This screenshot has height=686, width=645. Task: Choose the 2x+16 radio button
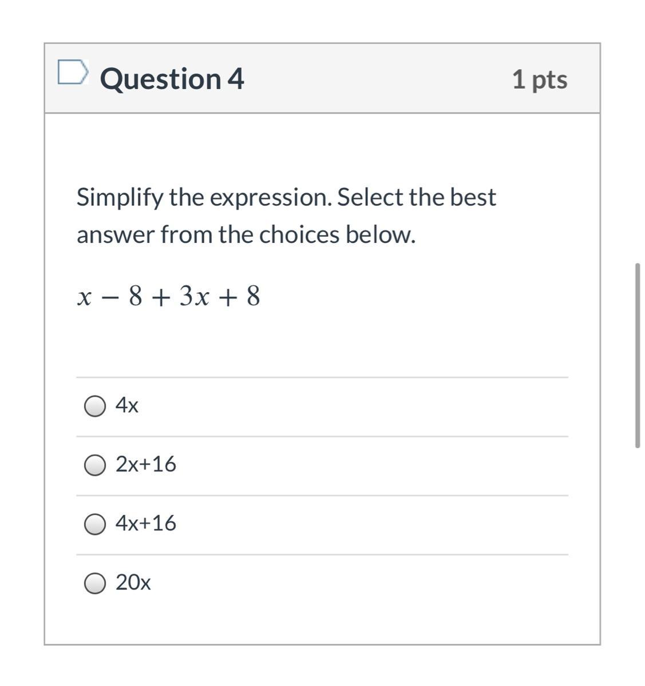(x=95, y=465)
